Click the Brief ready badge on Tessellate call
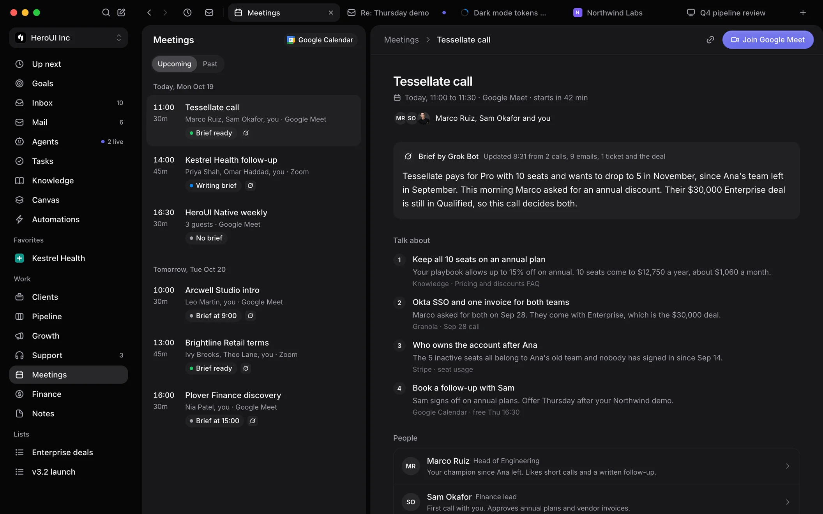 [211, 133]
